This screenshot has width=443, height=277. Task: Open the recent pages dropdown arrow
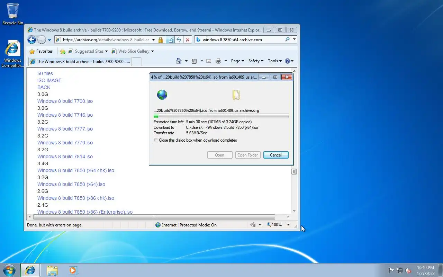pos(49,40)
